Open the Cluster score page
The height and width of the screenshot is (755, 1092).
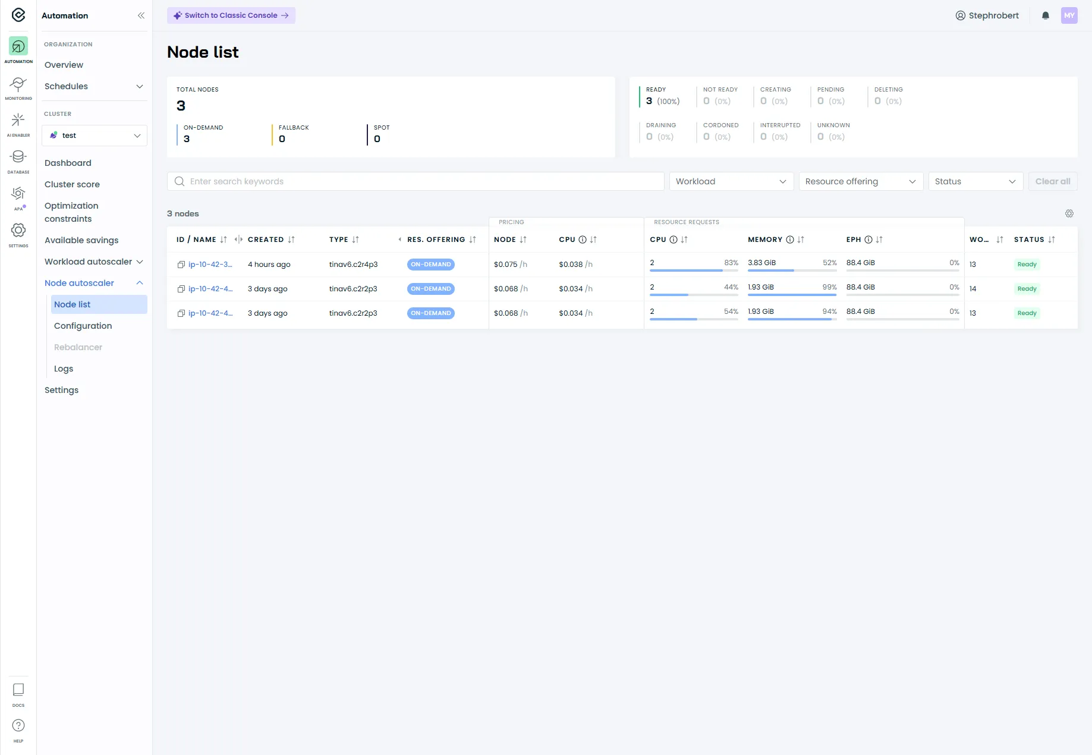(72, 184)
